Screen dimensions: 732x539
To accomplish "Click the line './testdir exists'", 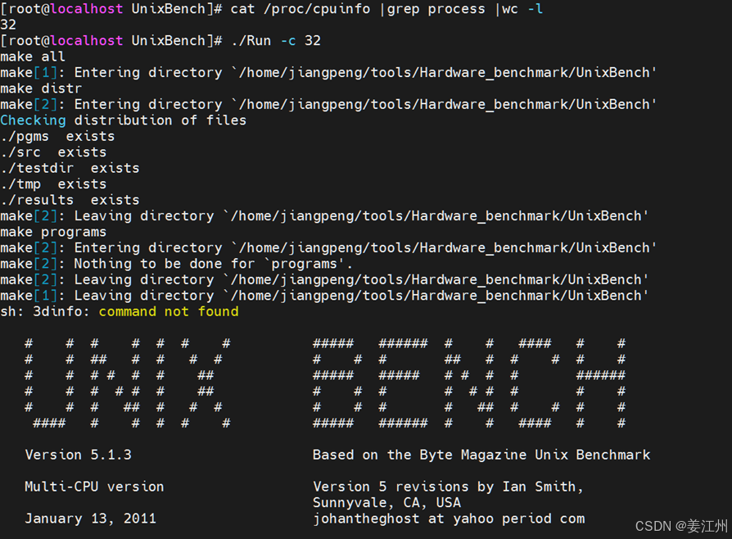I will click(70, 168).
